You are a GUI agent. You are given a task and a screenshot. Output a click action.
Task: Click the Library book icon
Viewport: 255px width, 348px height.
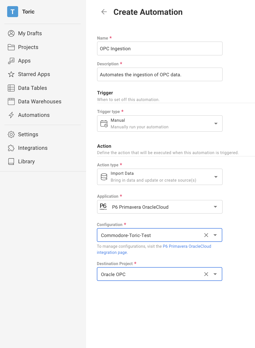point(11,161)
